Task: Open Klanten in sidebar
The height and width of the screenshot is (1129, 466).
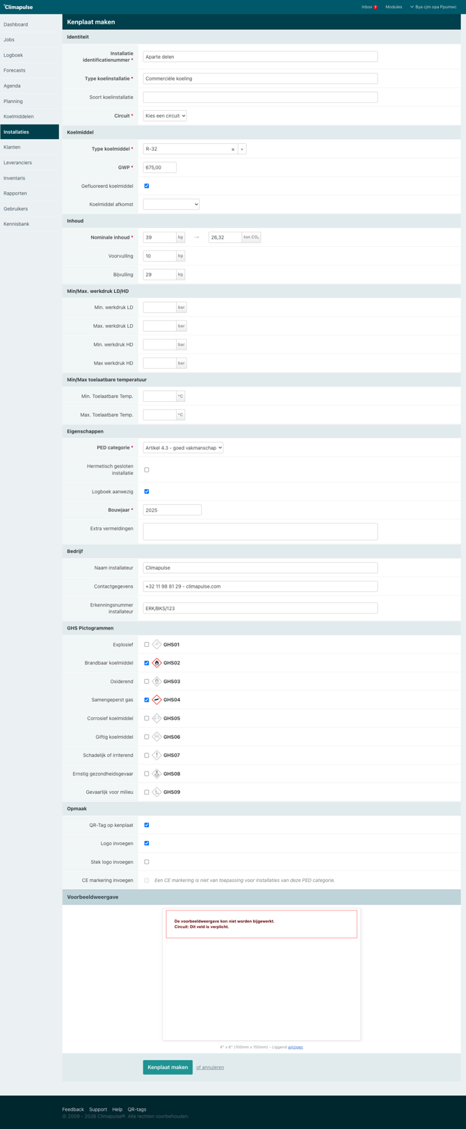Action: [x=29, y=147]
